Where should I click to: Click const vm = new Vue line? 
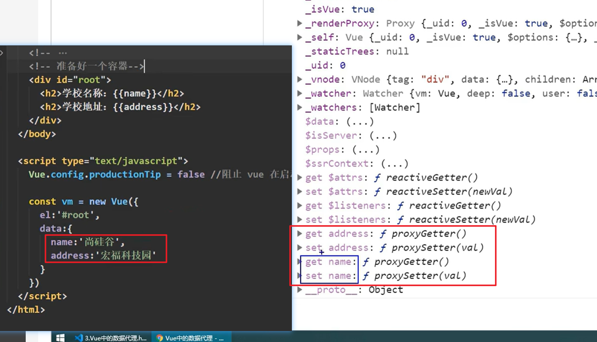tap(84, 202)
